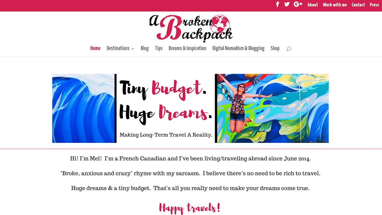Viewport: 382px width, 215px height.
Task: Open the Google Plus icon
Action: (298, 4)
